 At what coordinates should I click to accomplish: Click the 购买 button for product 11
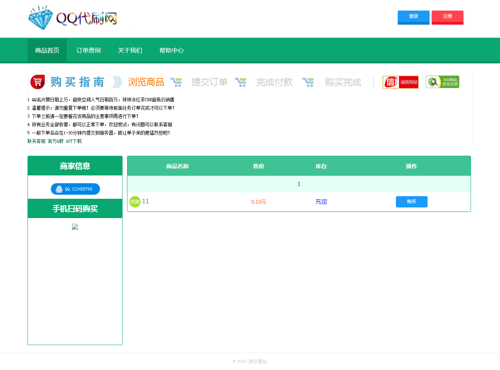[412, 202]
